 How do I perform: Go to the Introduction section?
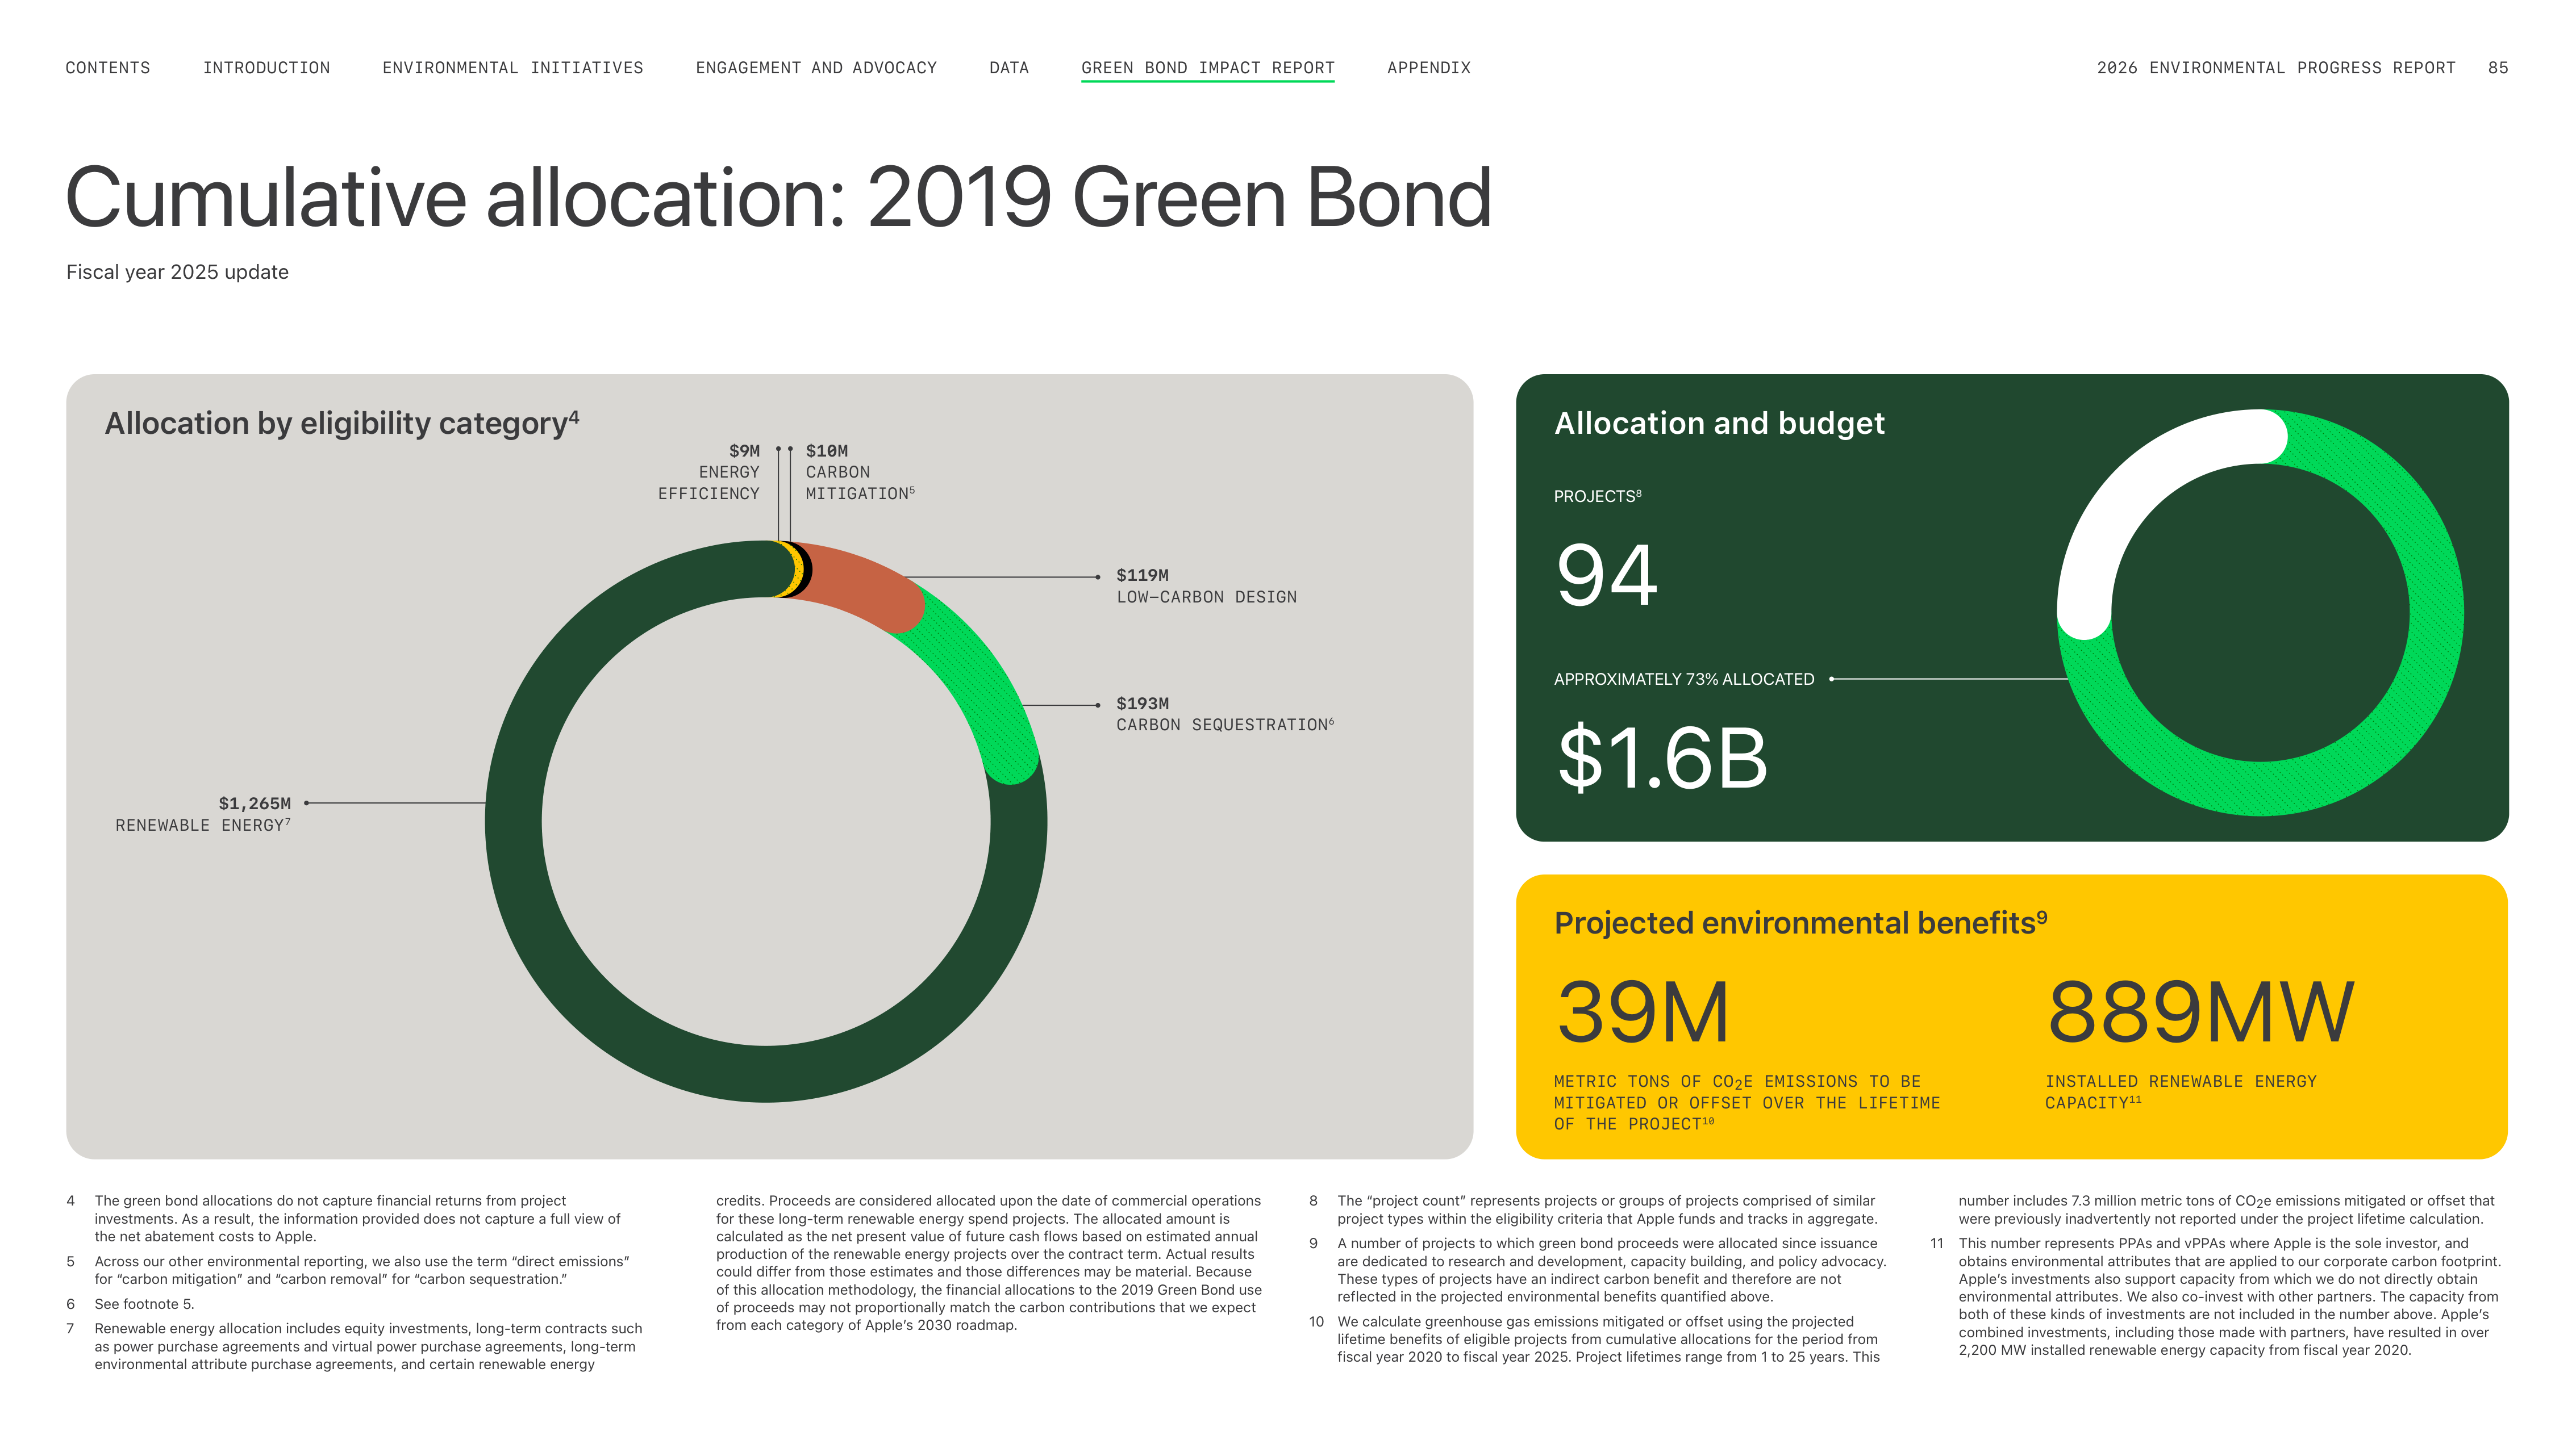pyautogui.click(x=266, y=68)
